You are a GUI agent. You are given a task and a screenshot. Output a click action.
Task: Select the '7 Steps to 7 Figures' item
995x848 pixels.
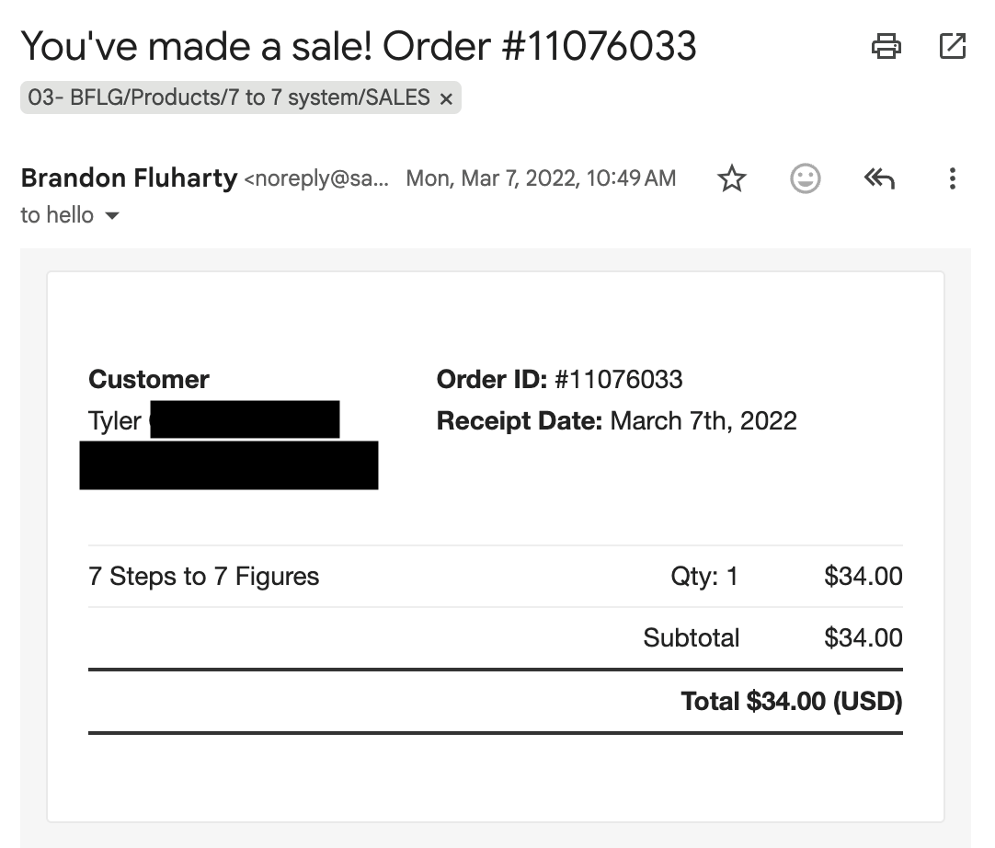pos(203,577)
